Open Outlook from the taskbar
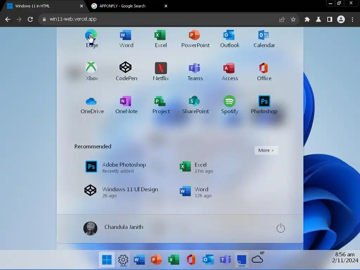Screen dimensions: 360x270 (x=208, y=260)
